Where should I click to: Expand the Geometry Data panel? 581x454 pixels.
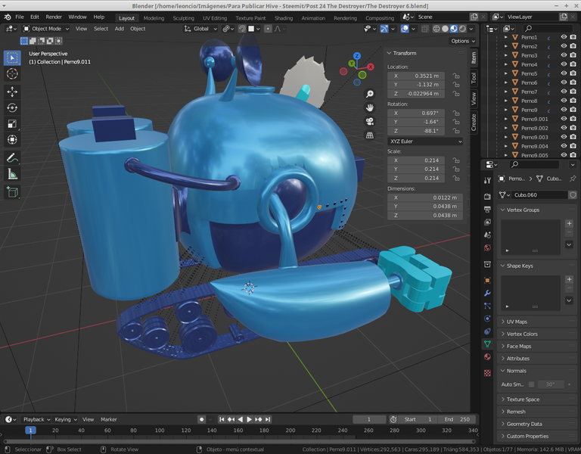(x=536, y=424)
